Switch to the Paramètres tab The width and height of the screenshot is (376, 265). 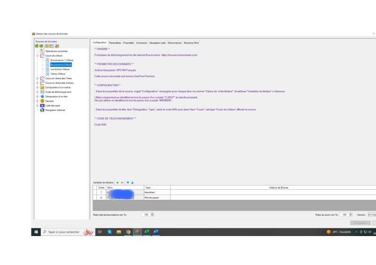(115, 43)
